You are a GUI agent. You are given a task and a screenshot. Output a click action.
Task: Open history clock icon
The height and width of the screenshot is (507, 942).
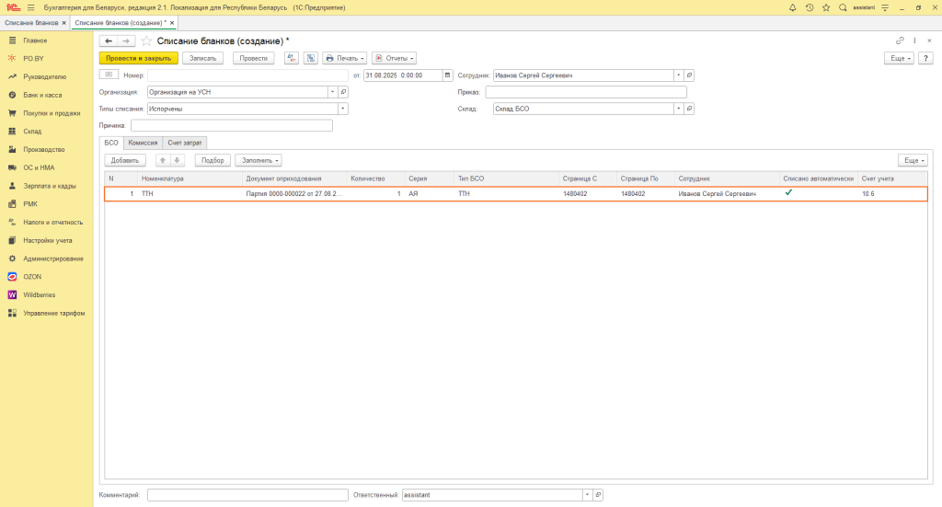pos(810,7)
